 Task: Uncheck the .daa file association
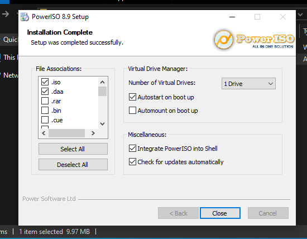[x=45, y=91]
